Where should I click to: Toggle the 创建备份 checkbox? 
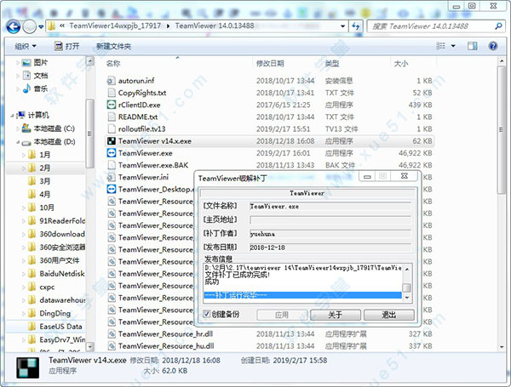[206, 314]
